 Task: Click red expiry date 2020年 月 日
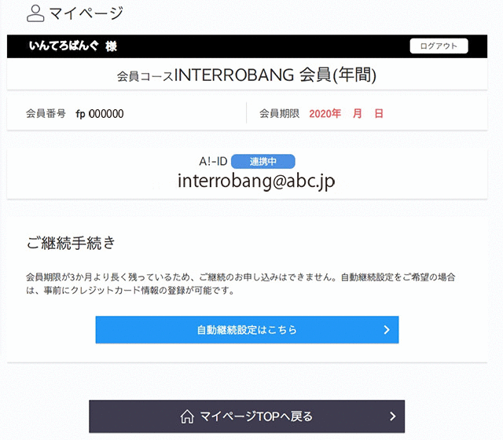pyautogui.click(x=346, y=113)
